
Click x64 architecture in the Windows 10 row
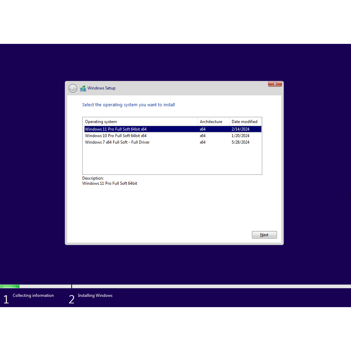[203, 136]
